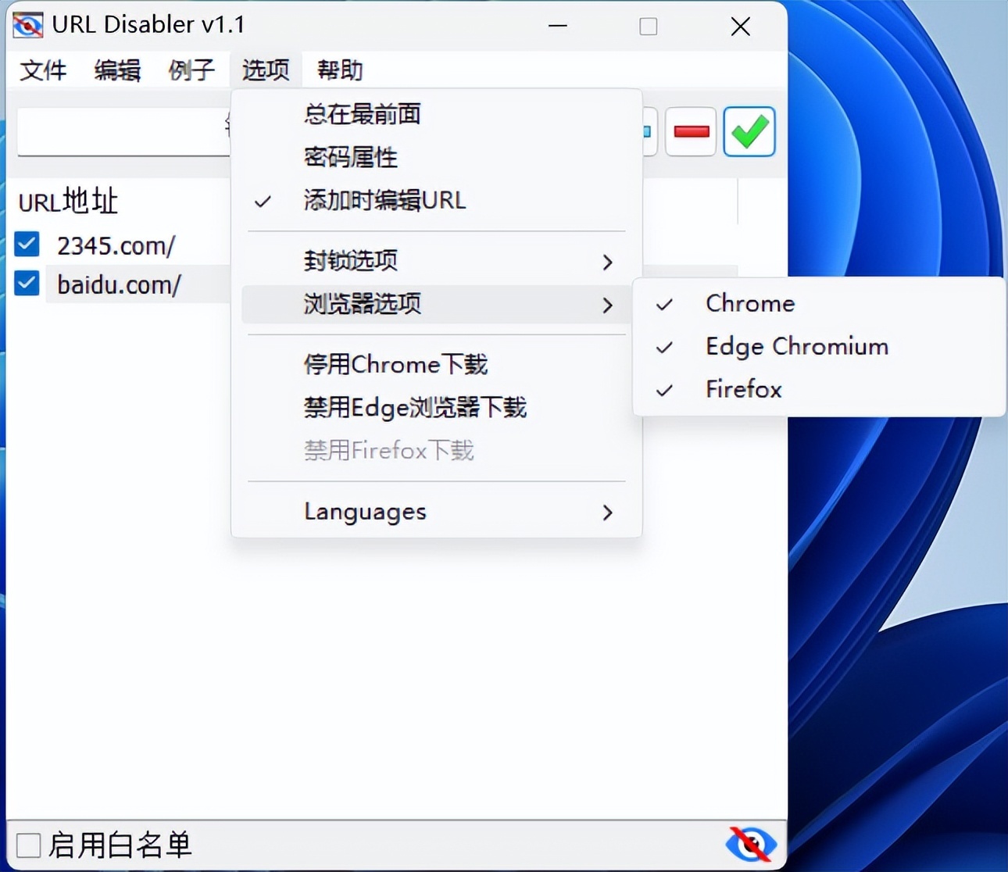The width and height of the screenshot is (1008, 872).
Task: Toggle the 添加时编辑URL option
Action: click(x=384, y=200)
